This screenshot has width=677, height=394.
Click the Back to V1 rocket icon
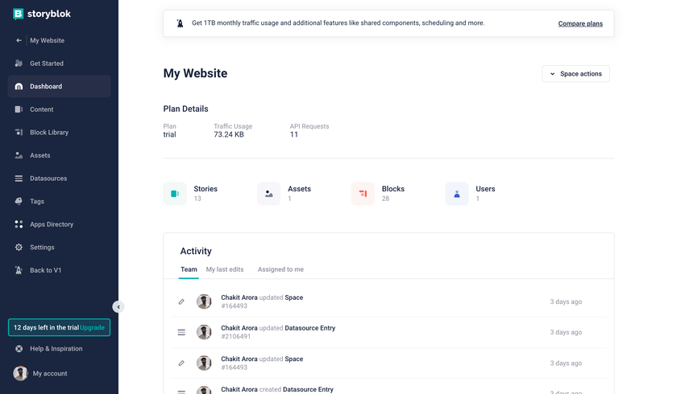(19, 270)
